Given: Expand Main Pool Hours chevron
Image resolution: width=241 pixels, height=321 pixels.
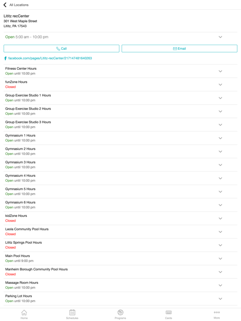Looking at the screenshot, I should [220, 259].
